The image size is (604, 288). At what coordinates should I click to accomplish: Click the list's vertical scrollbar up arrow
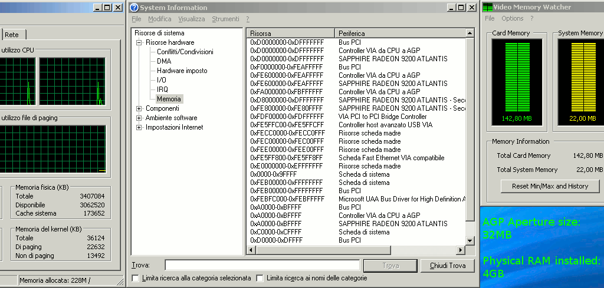click(x=470, y=34)
